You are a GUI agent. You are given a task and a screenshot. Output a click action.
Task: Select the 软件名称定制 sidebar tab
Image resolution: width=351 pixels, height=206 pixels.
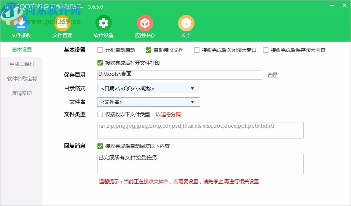click(x=22, y=79)
